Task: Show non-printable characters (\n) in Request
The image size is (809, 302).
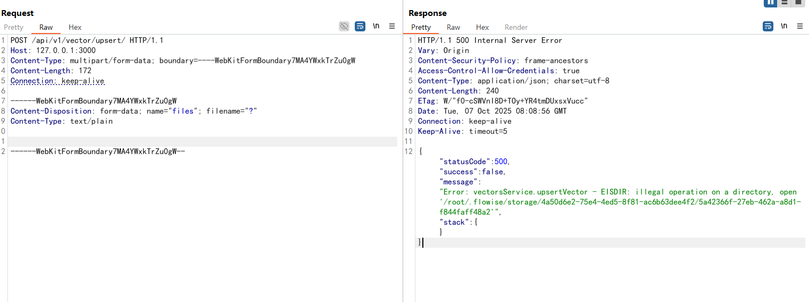Action: 376,26
